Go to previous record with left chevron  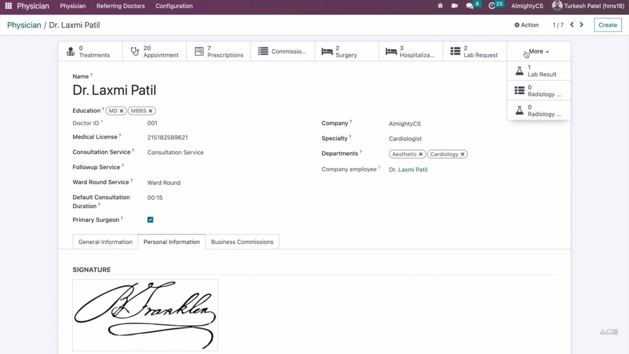[x=572, y=25]
